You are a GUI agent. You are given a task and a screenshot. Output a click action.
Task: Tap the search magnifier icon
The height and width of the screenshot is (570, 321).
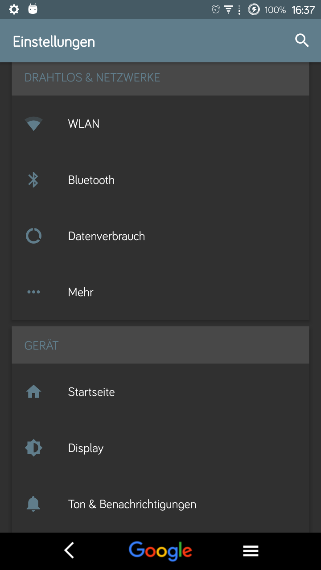coord(302,41)
